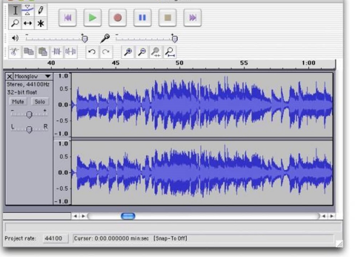Undo last action
Viewport: 355px width, 257px height.
pos(92,52)
